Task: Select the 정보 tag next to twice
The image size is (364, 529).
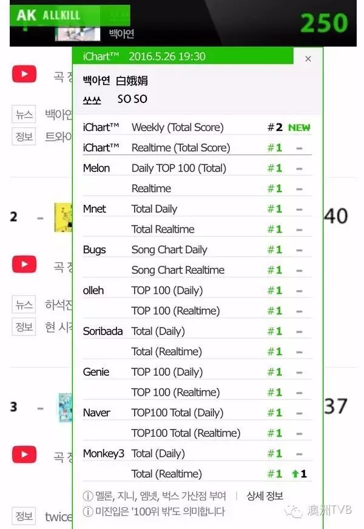Action: (x=24, y=516)
